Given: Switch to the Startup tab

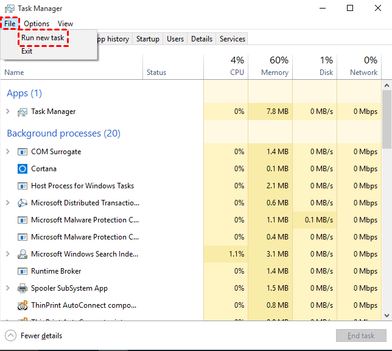Looking at the screenshot, I should click(147, 39).
